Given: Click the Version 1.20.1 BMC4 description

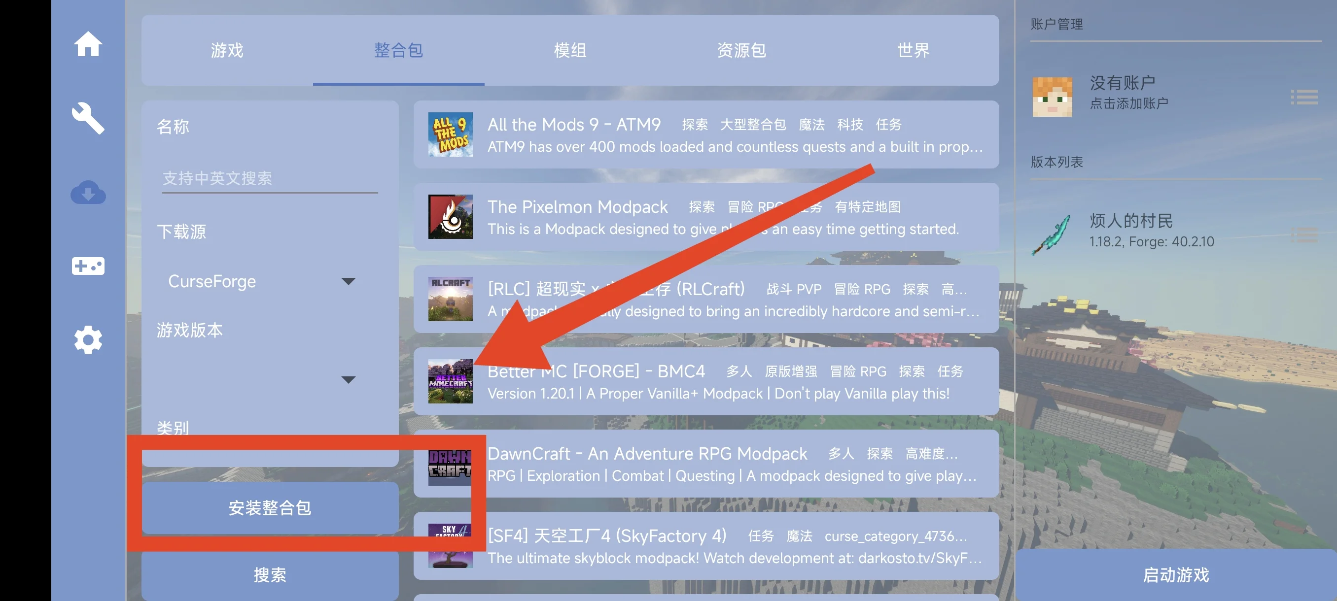Looking at the screenshot, I should 718,394.
